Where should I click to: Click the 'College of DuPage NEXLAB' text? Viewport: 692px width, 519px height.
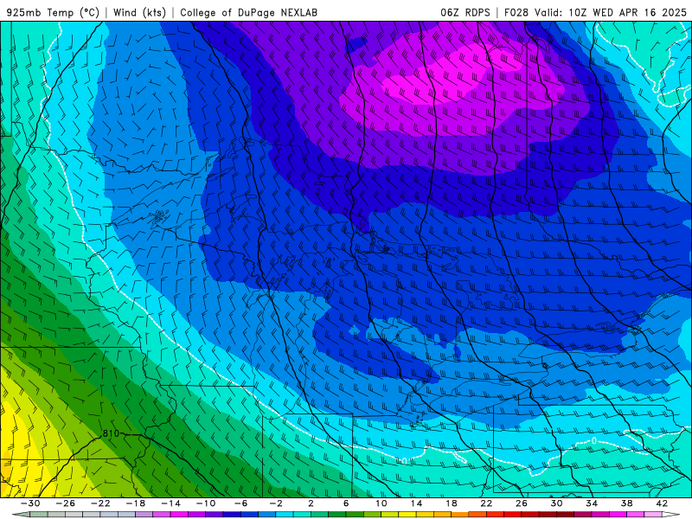pos(248,12)
